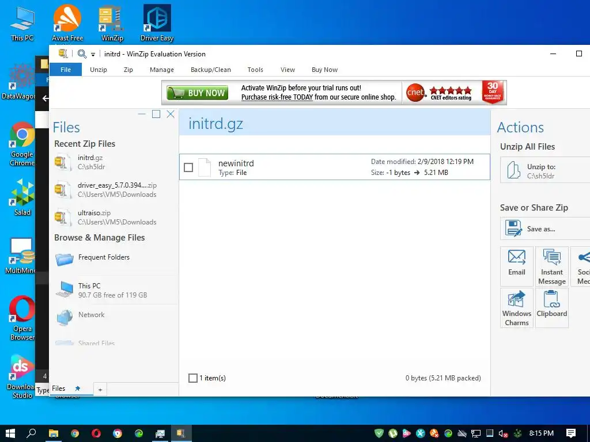The height and width of the screenshot is (442, 590).
Task: Open the Opera Browser desktop shortcut
Action: (22, 318)
